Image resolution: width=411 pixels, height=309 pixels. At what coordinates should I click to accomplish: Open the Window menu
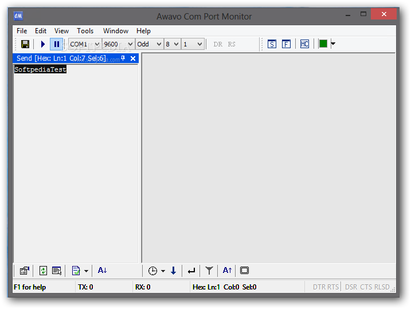(x=116, y=31)
